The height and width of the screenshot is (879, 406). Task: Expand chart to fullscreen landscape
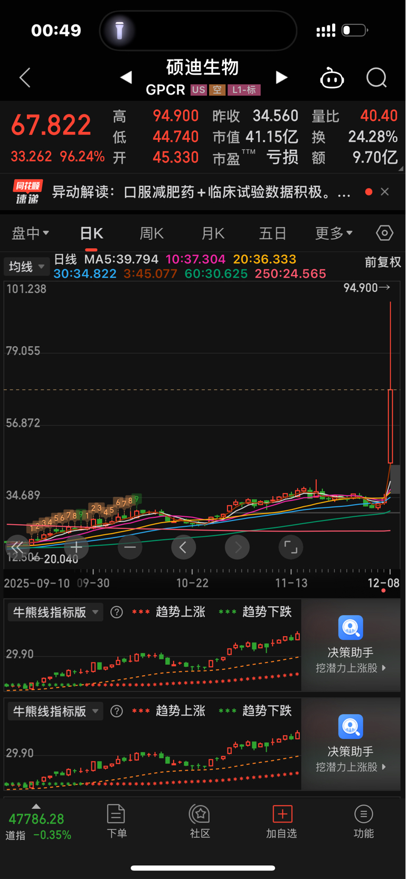[290, 547]
